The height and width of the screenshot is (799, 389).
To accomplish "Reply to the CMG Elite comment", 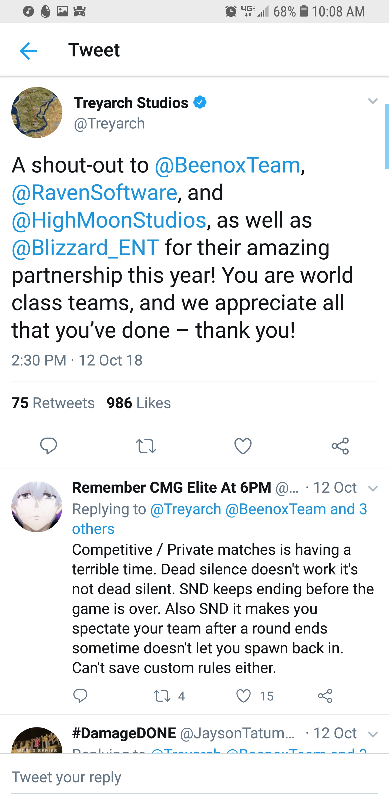I will click(x=81, y=696).
